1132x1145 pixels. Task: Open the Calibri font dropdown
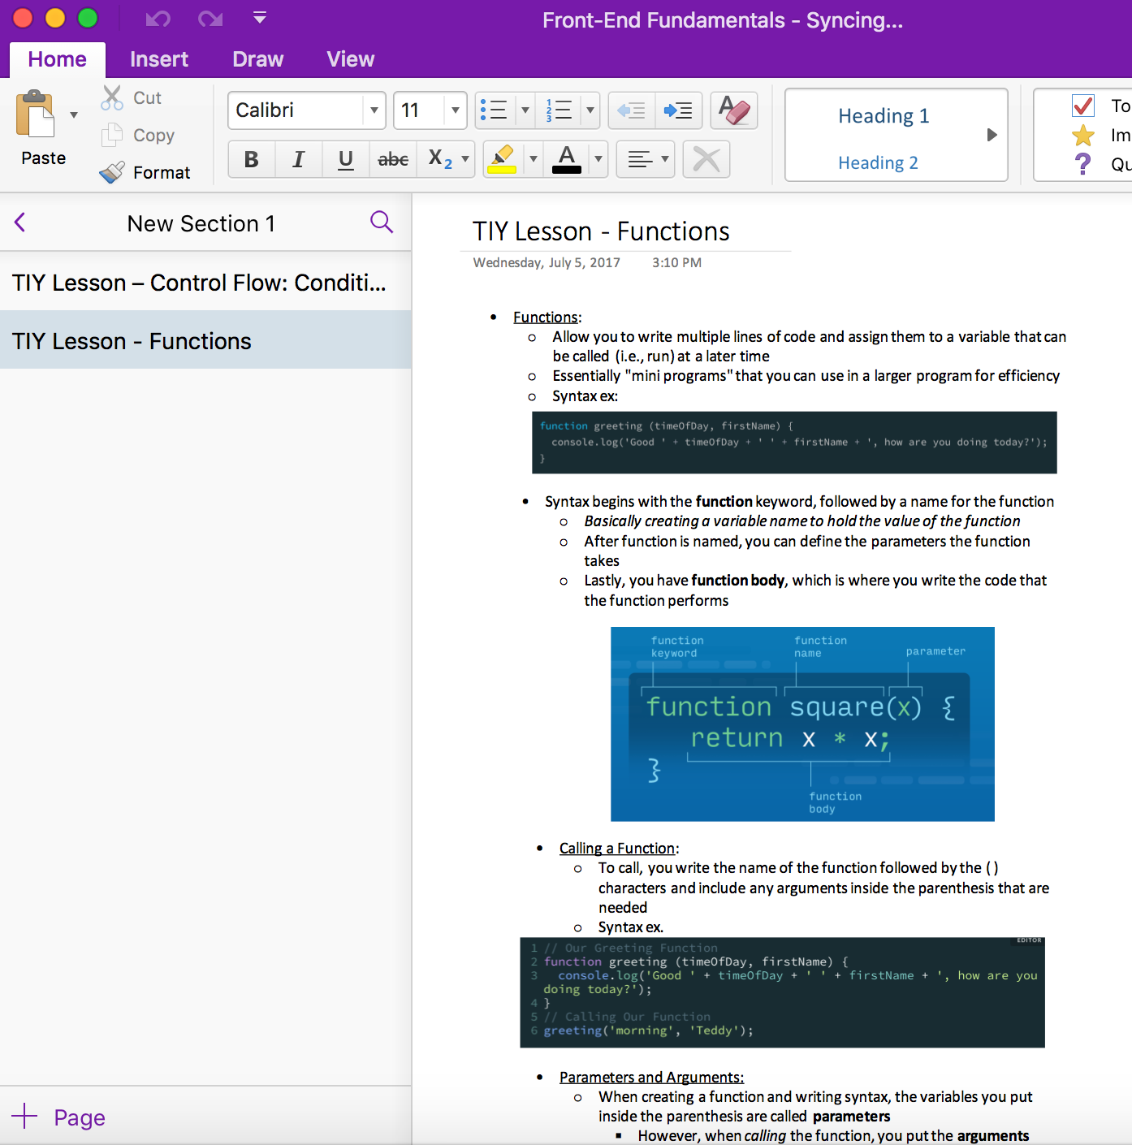pos(374,110)
